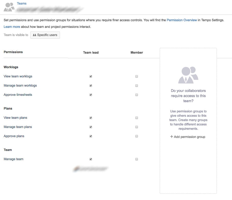
Task: Uncheck View team worklogs for Team lead
Action: tap(91, 76)
